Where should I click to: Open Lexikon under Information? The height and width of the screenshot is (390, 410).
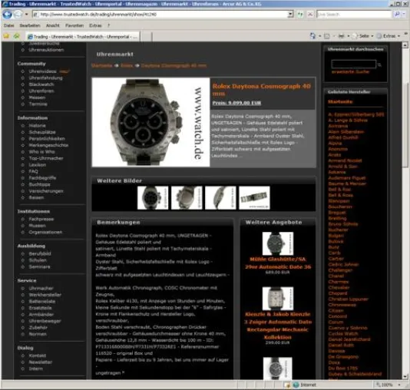coord(38,165)
